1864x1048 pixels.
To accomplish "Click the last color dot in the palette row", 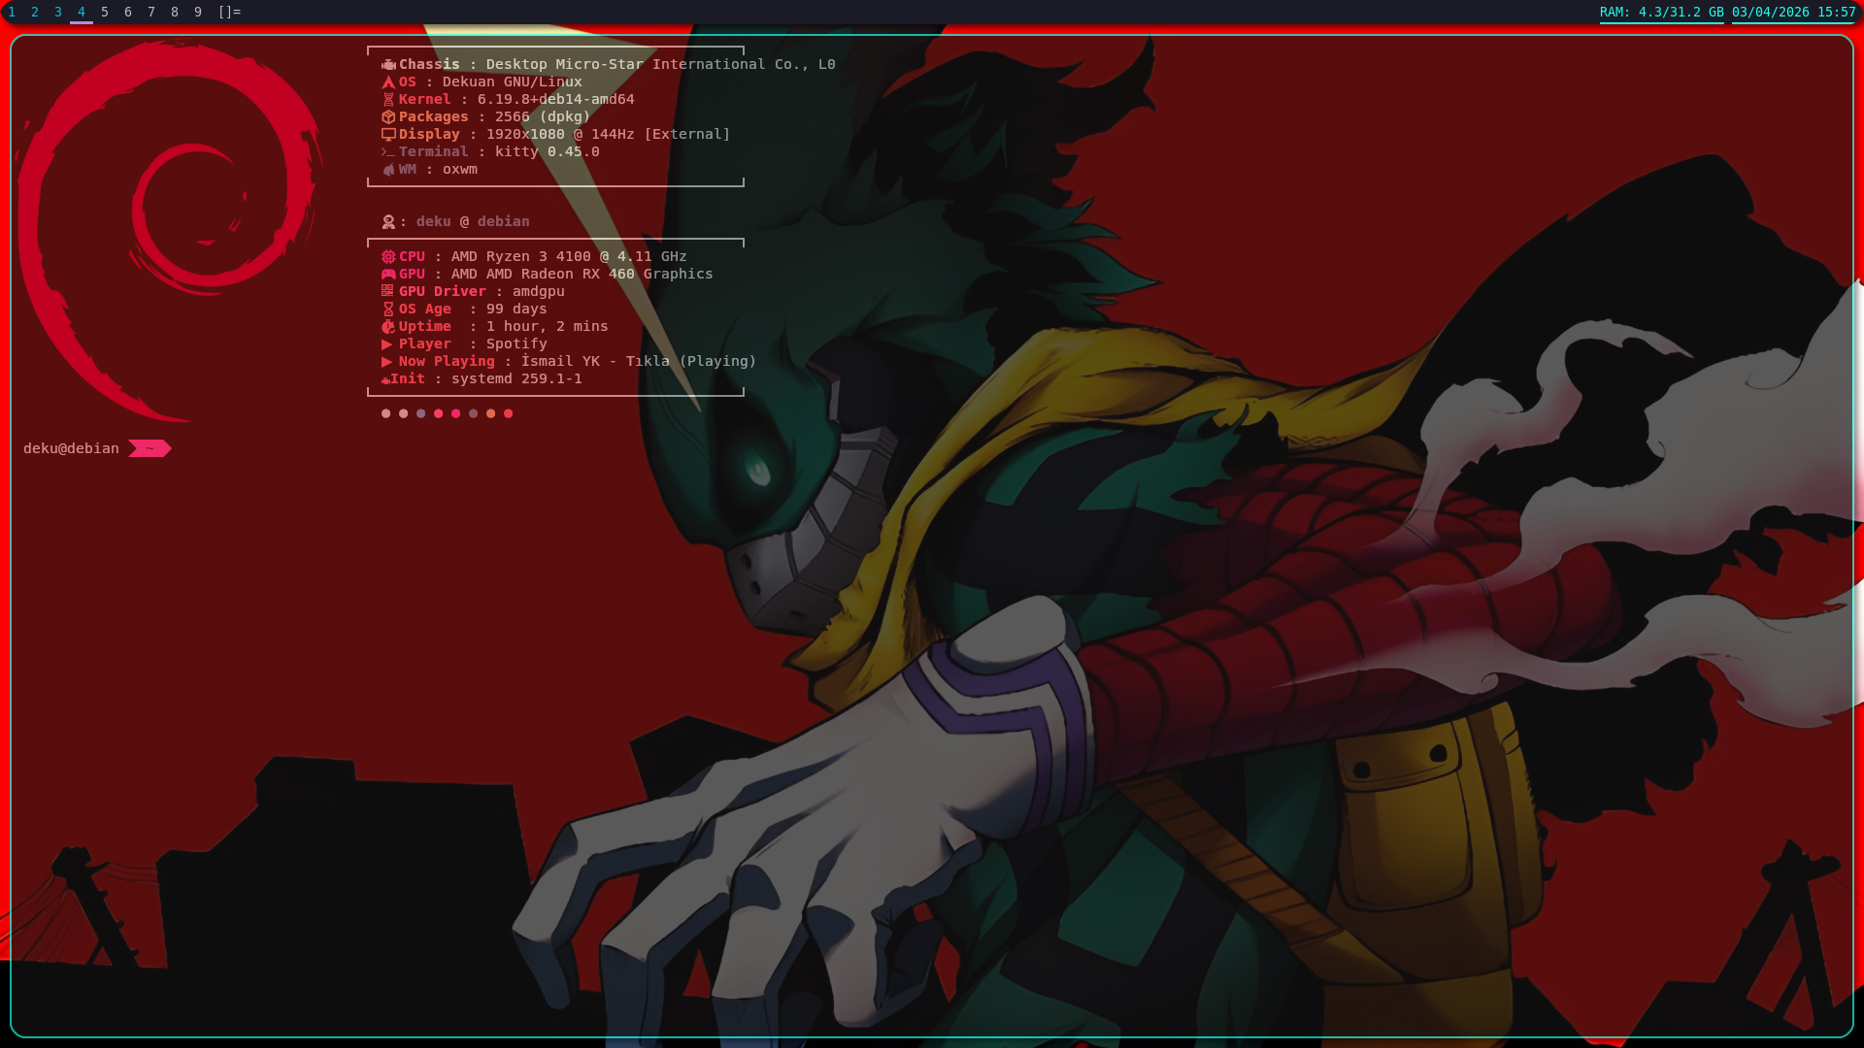I will (x=508, y=413).
